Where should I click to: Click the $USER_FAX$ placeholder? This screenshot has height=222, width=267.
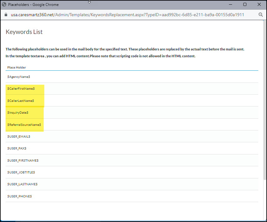coord(17,149)
